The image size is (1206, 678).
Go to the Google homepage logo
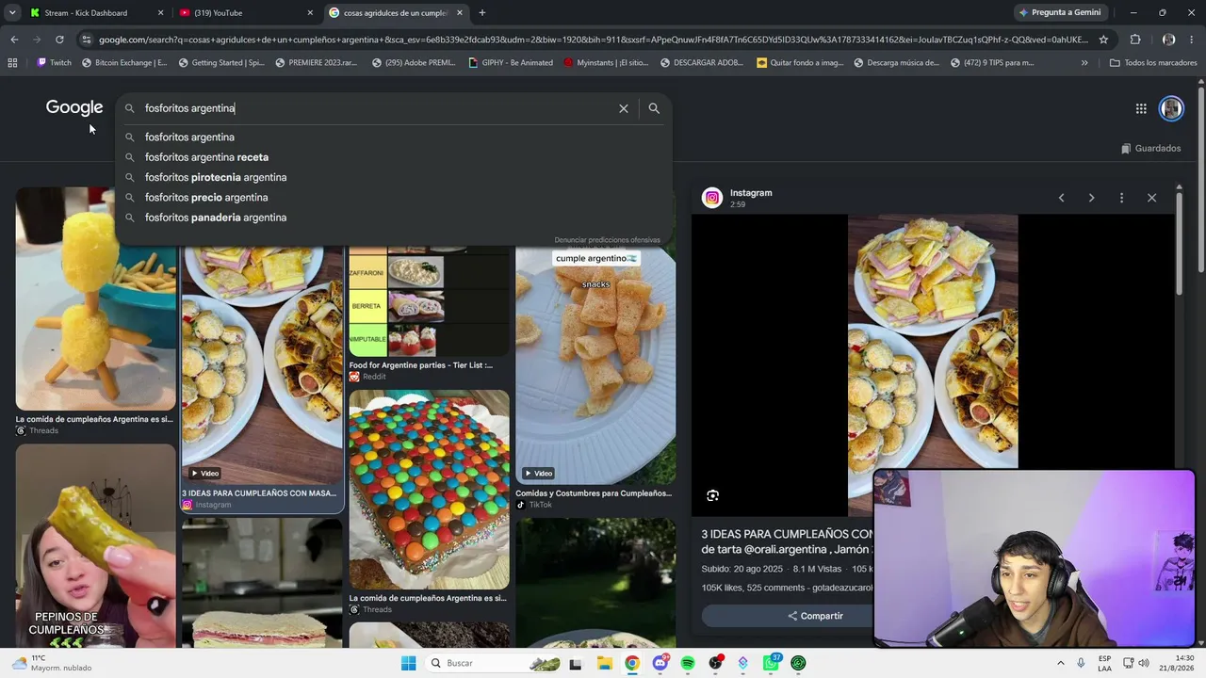point(74,107)
